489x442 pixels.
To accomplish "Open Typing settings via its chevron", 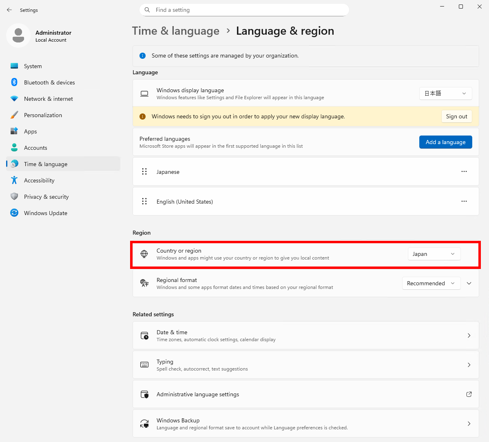I will click(x=469, y=365).
